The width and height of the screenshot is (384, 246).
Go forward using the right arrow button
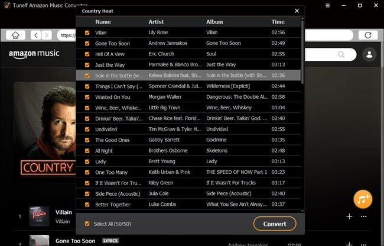click(x=46, y=35)
